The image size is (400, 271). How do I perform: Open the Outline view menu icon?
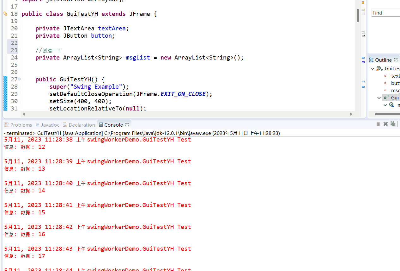[x=371, y=60]
